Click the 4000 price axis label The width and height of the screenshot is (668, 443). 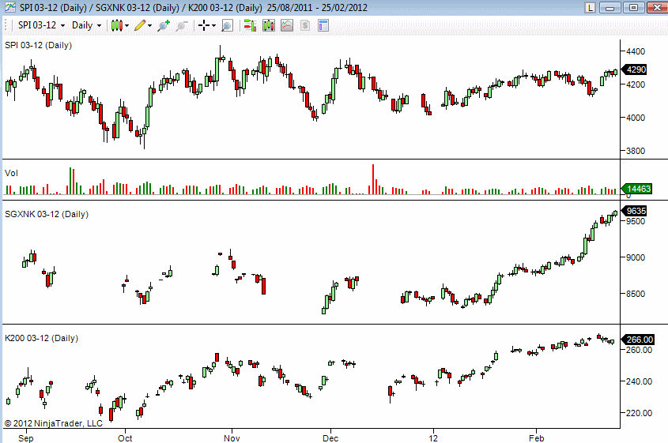(636, 118)
